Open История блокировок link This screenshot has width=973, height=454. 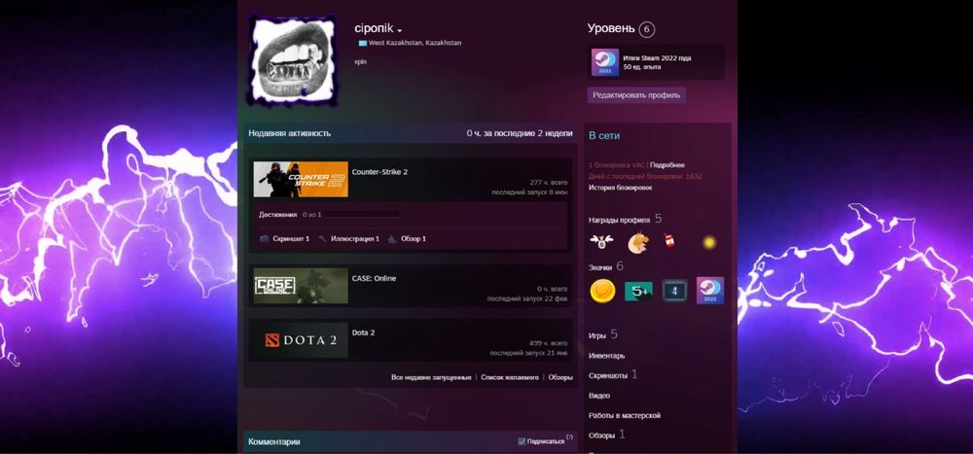pos(620,188)
